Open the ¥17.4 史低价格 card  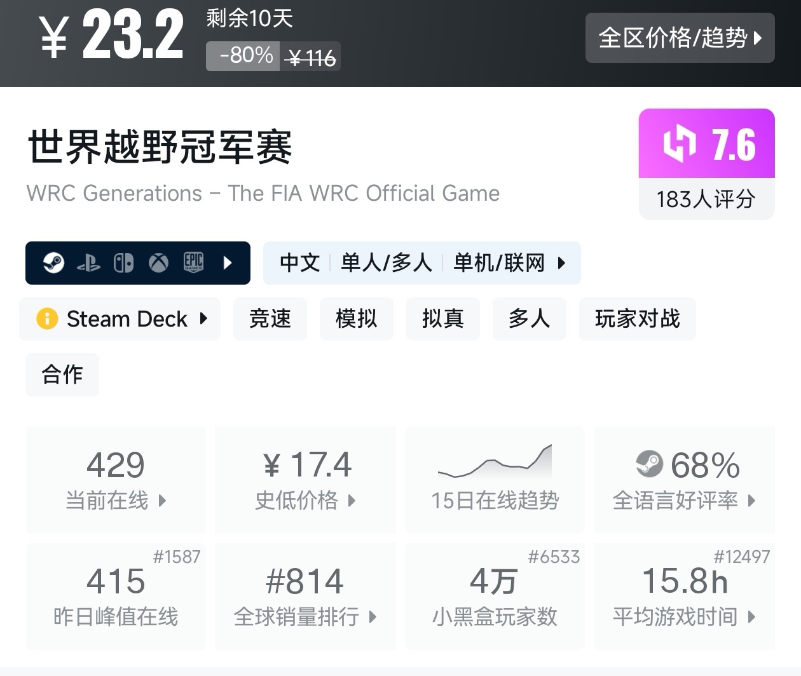pos(305,480)
